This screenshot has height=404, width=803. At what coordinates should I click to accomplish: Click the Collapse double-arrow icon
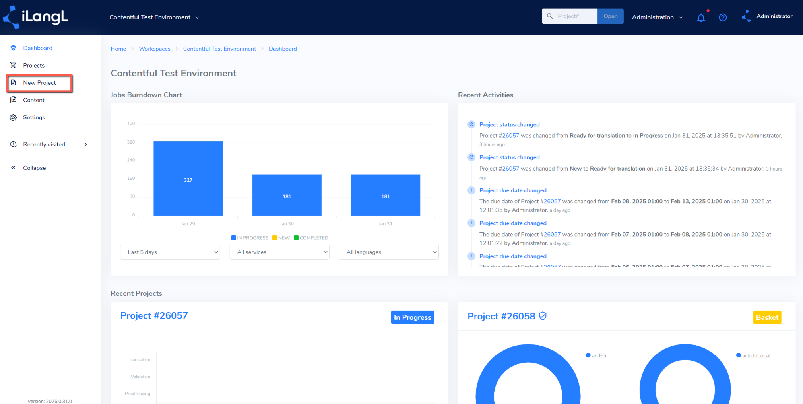tap(13, 167)
